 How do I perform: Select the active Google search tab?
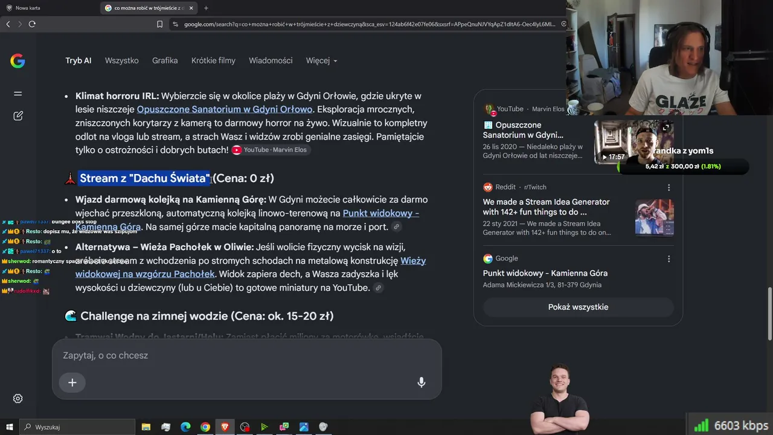click(149, 8)
